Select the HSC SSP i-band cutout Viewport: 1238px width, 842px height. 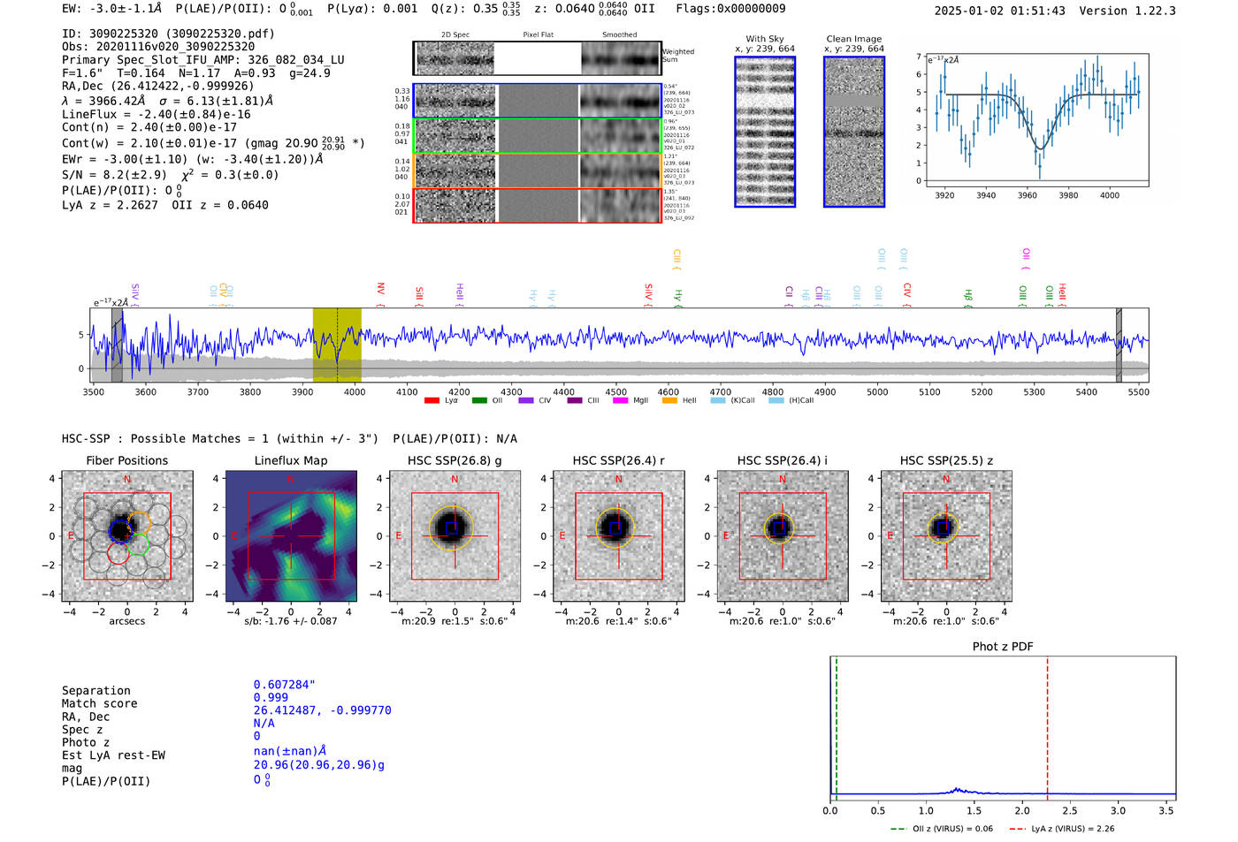click(x=783, y=536)
